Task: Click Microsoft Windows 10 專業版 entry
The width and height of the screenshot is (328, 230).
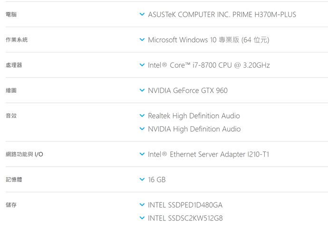Action: 208,40
